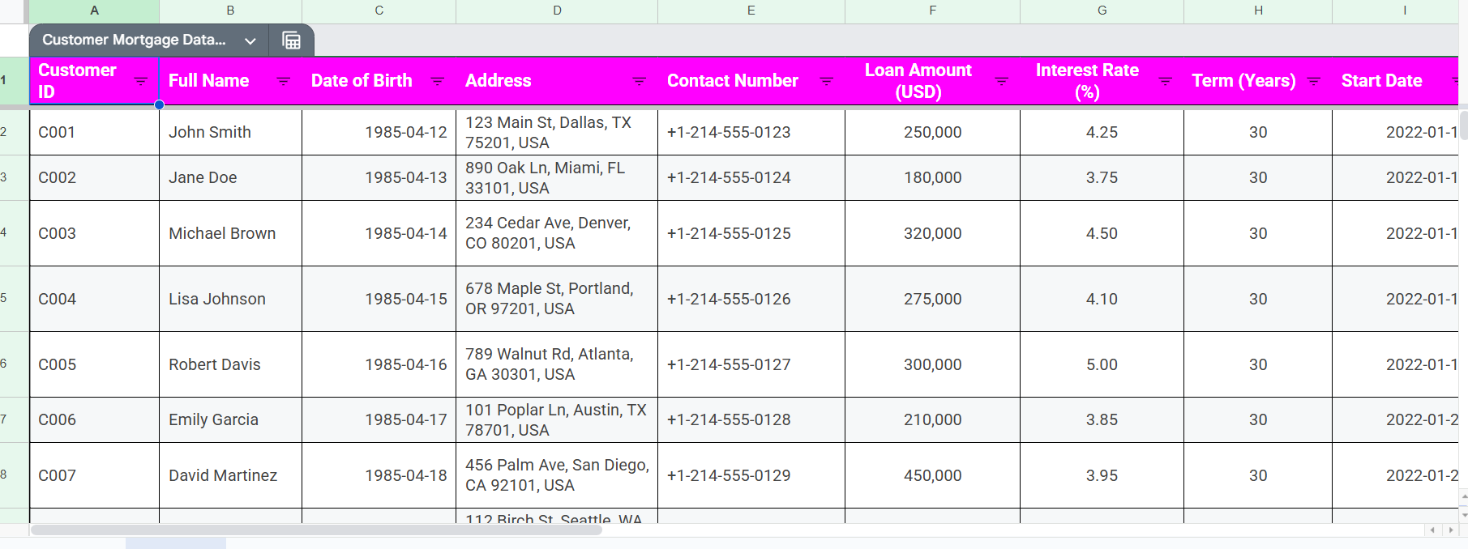
Task: Click the Loan Amount (USD) filter icon
Action: point(1001,81)
